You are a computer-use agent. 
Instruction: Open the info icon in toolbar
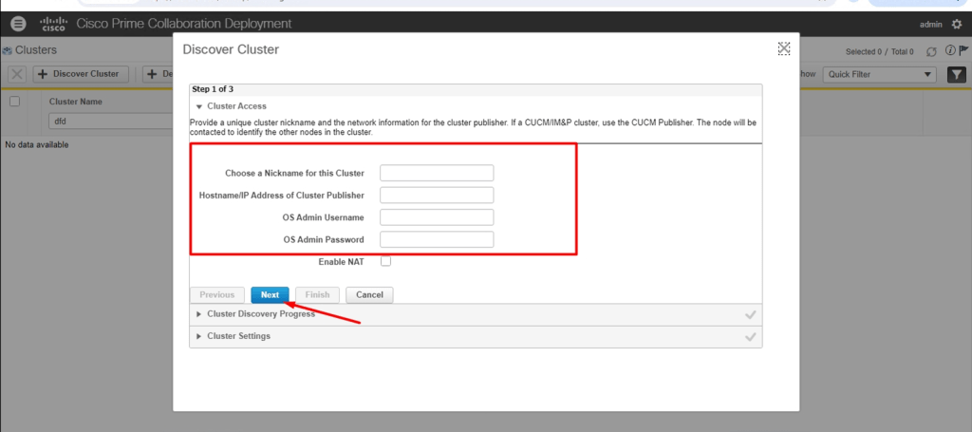coord(949,51)
